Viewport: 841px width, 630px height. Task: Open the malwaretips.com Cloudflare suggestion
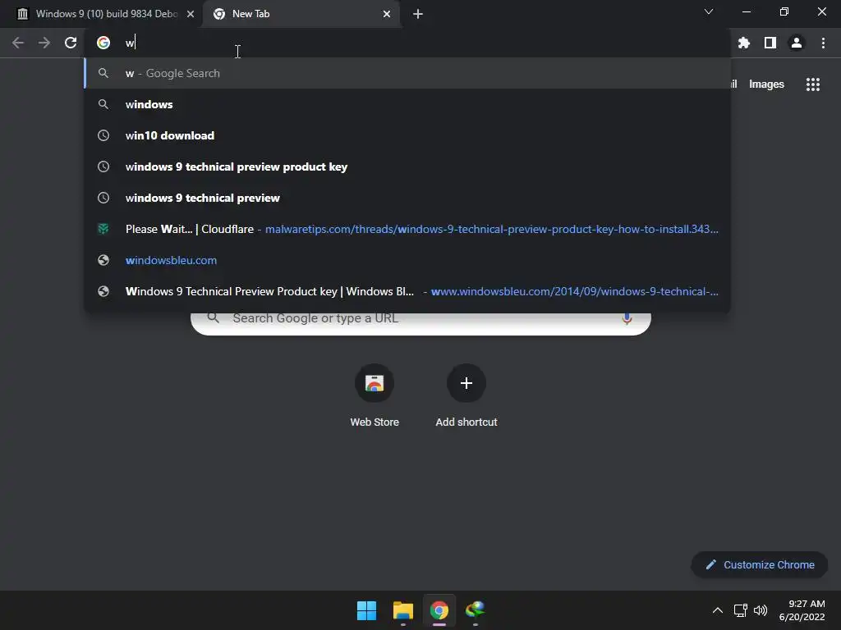pos(407,229)
